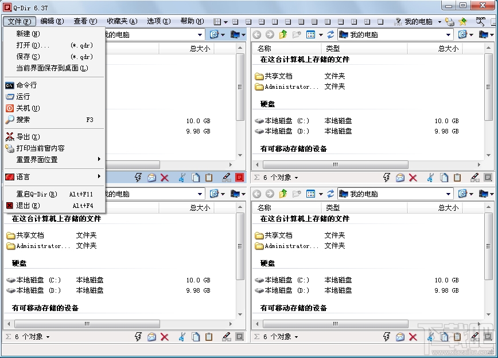This screenshot has height=358, width=498.
Task: Click the lightning icon in the bottom-left pane status bar
Action: tap(138, 337)
